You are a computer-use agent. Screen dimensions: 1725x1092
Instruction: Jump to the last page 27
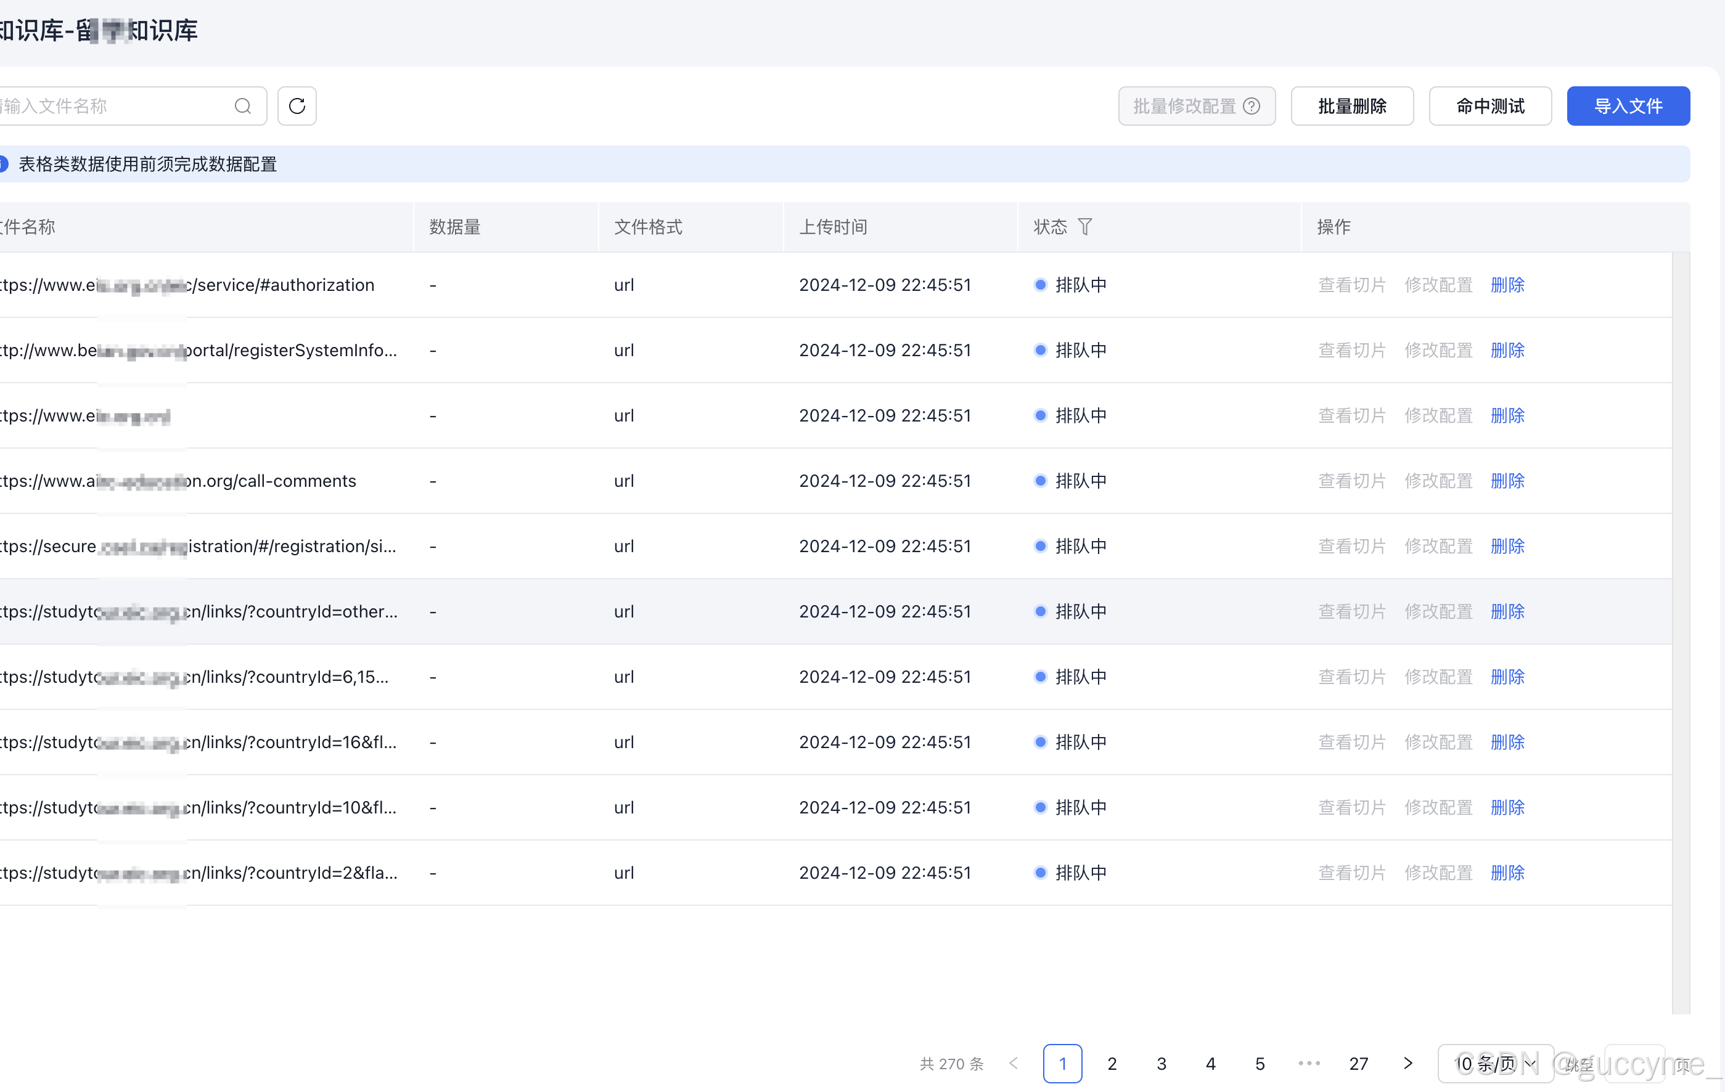coord(1358,1064)
